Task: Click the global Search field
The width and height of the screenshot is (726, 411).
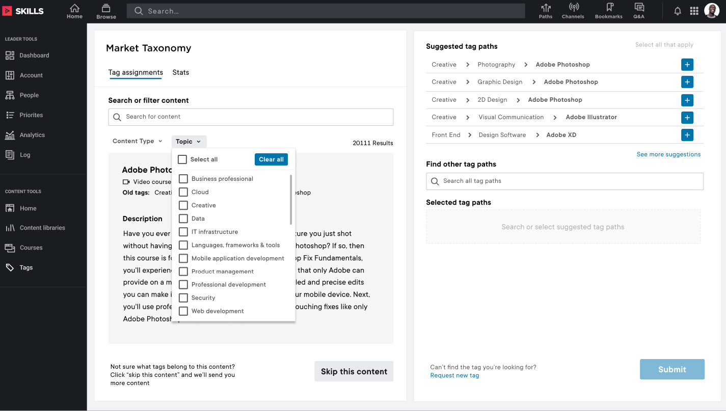Action: (326, 11)
